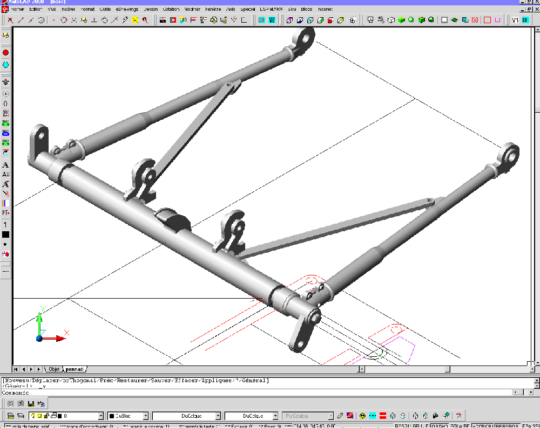This screenshot has height=428, width=540.
Task: Click the cyan UX icon in top toolbar
Action: (525, 20)
